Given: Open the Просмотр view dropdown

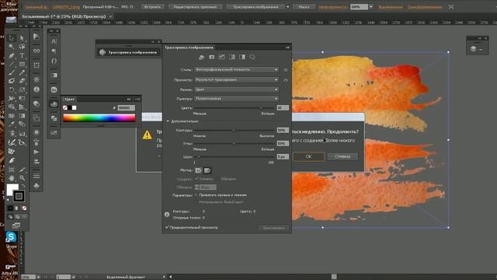Looking at the screenshot, I should pos(236,79).
